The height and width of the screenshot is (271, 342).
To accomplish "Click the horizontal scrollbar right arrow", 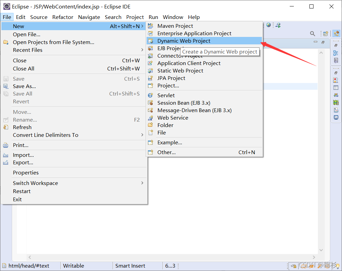I will pos(314,257).
